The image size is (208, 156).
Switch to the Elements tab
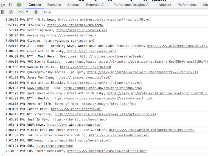54,5
